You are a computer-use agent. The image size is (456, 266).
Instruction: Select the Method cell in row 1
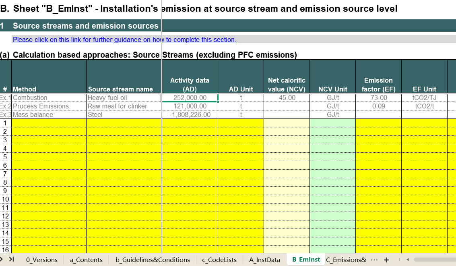[x=49, y=123]
